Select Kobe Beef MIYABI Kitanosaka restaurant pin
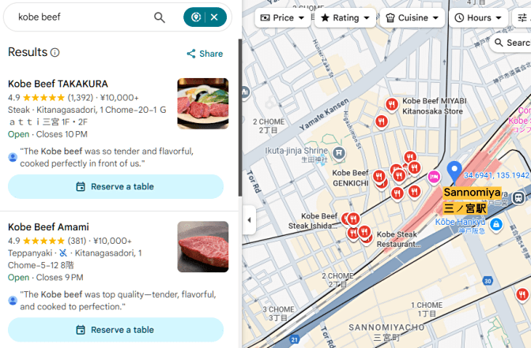 (392, 104)
